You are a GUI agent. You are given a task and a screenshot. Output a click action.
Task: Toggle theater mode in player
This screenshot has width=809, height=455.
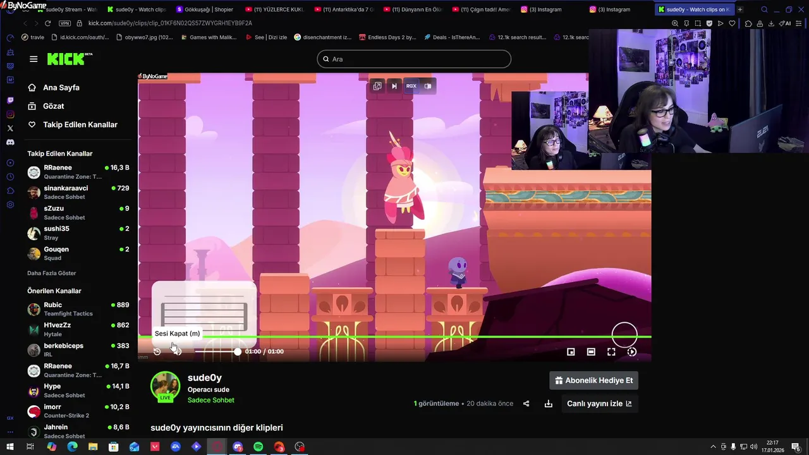591,352
